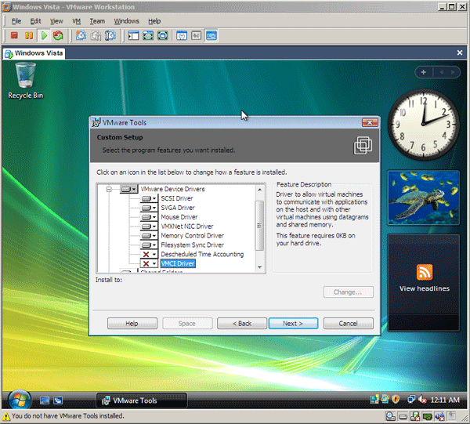
Task: Click the floppy device status icon
Action: (415, 416)
